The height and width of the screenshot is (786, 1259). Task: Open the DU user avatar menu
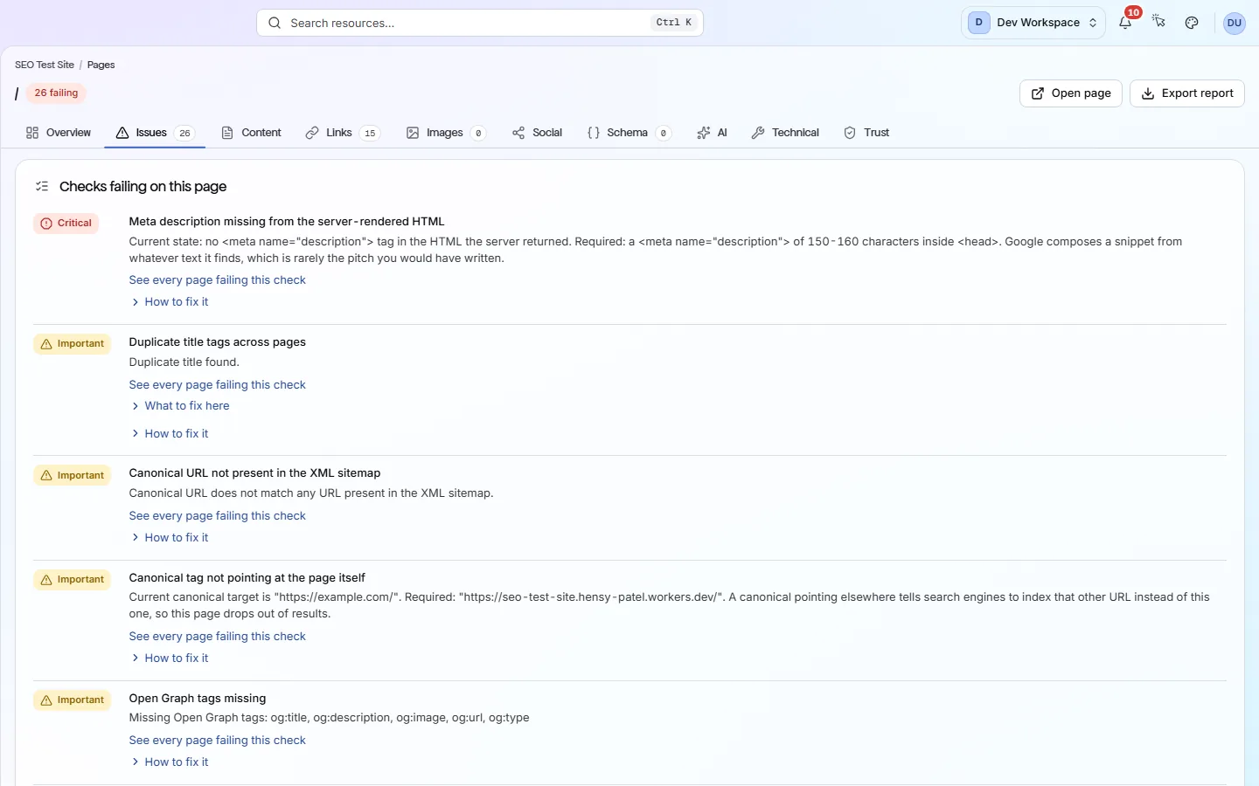point(1234,23)
